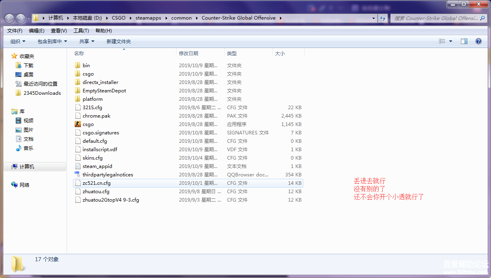Click the 321S.cfg file icon

78,107
